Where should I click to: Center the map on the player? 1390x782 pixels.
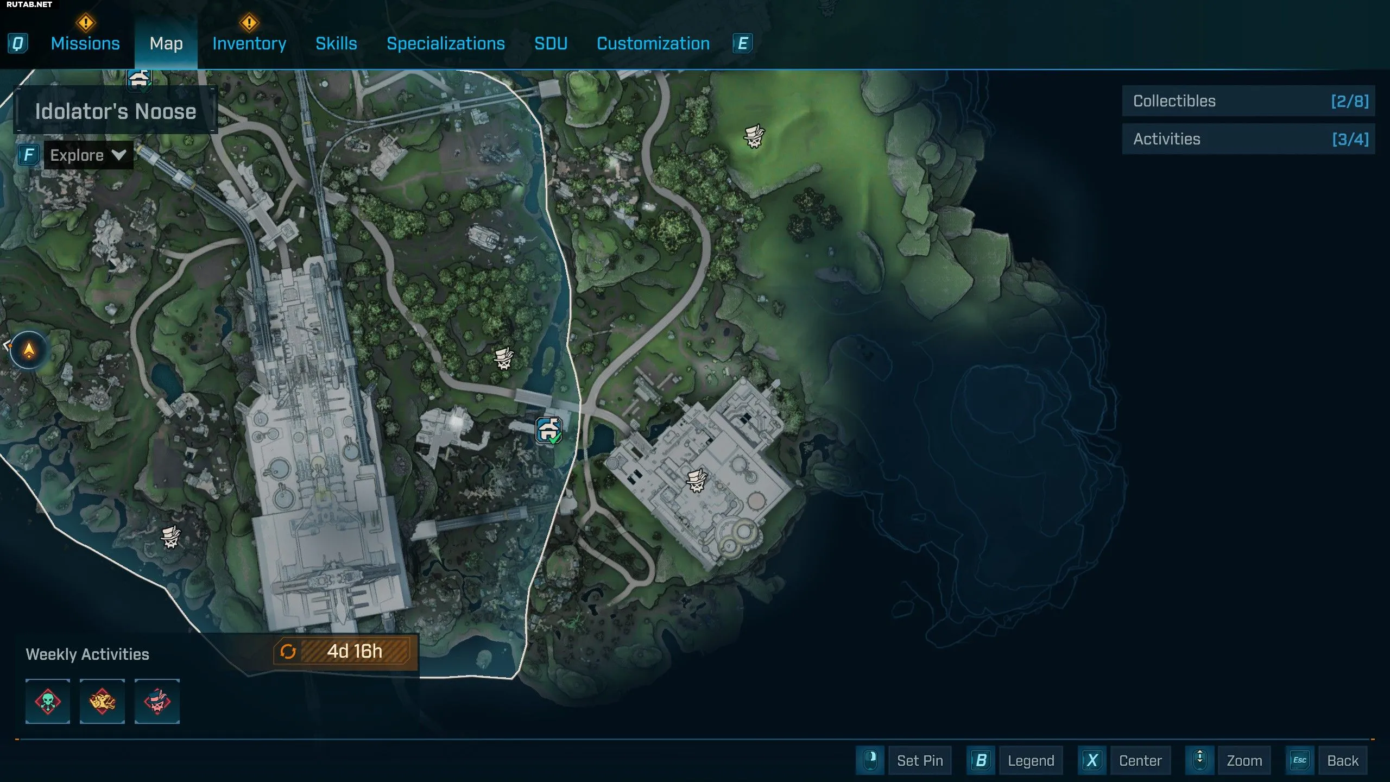tap(1140, 760)
